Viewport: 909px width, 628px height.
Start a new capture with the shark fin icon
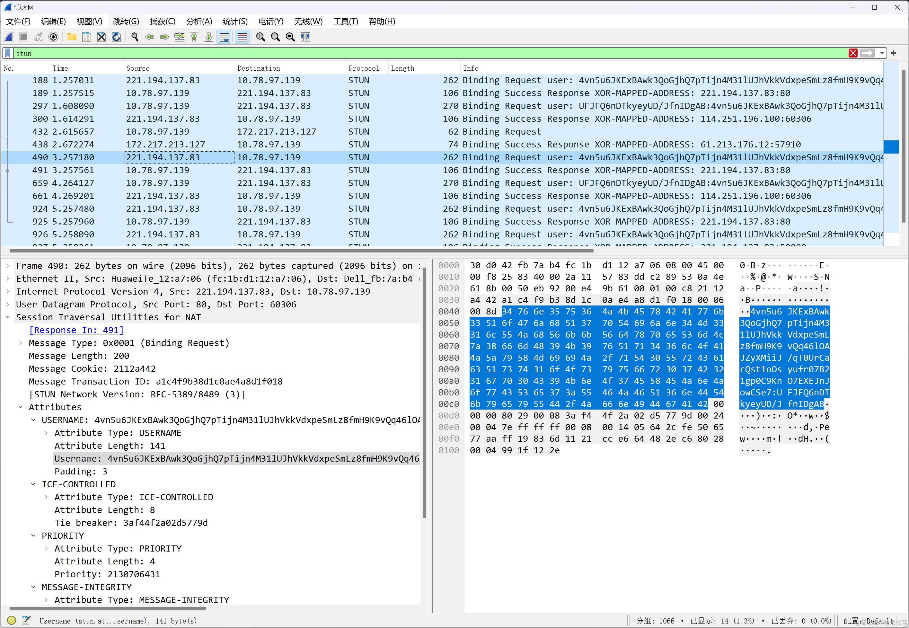point(9,37)
